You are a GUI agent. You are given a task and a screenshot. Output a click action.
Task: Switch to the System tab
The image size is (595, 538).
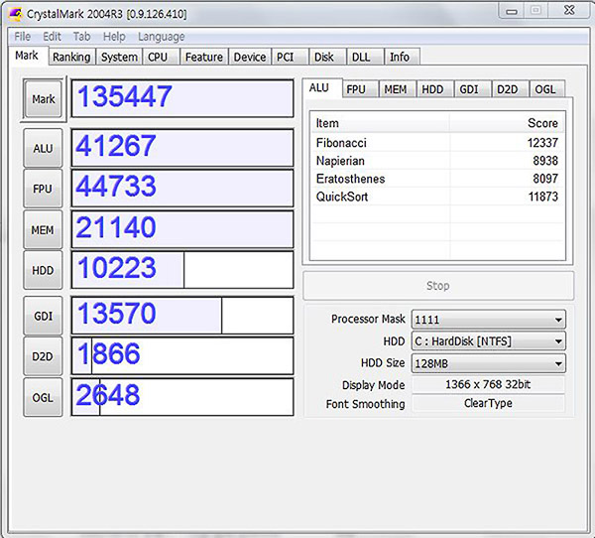(119, 57)
